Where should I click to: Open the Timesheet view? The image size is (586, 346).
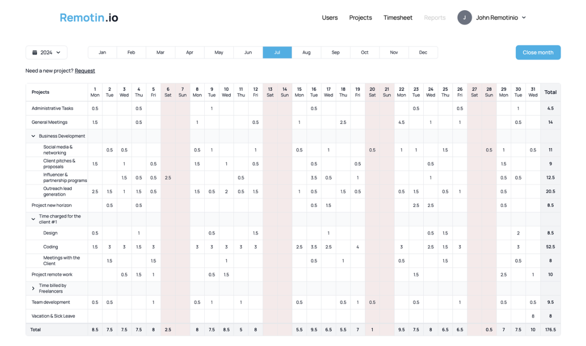point(398,18)
